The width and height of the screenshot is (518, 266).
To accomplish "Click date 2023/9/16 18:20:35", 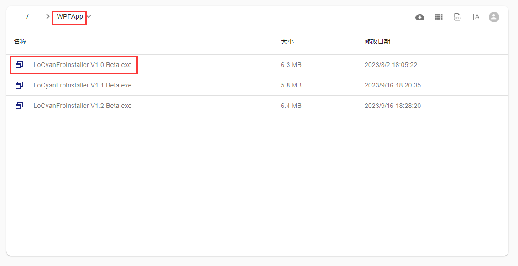I will (x=392, y=85).
